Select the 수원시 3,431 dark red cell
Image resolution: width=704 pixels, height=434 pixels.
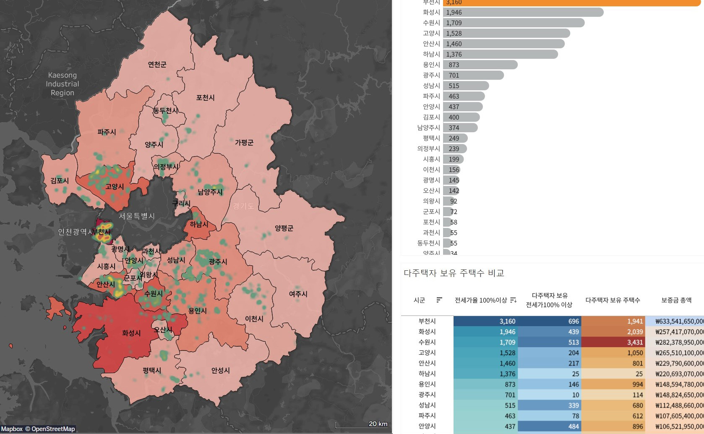(x=613, y=342)
